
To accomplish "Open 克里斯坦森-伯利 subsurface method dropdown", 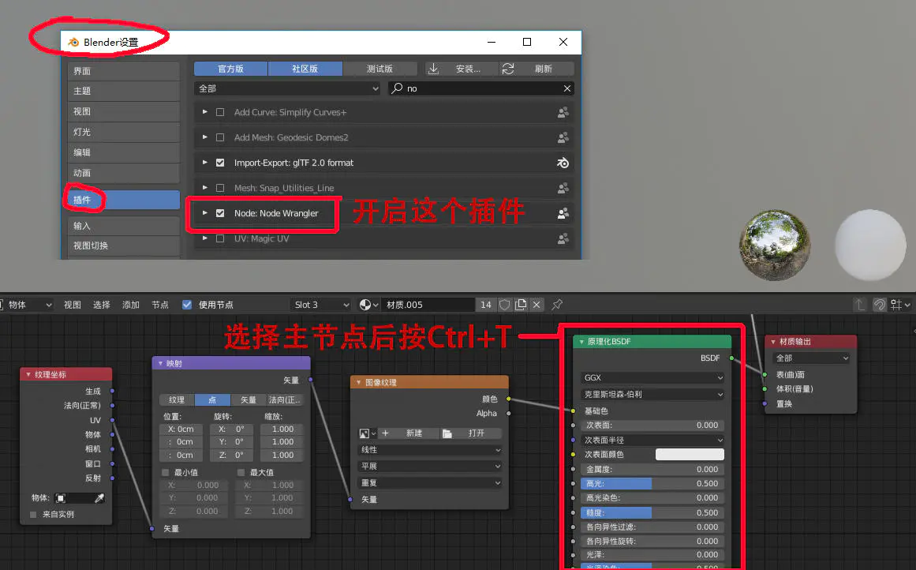I will point(652,395).
